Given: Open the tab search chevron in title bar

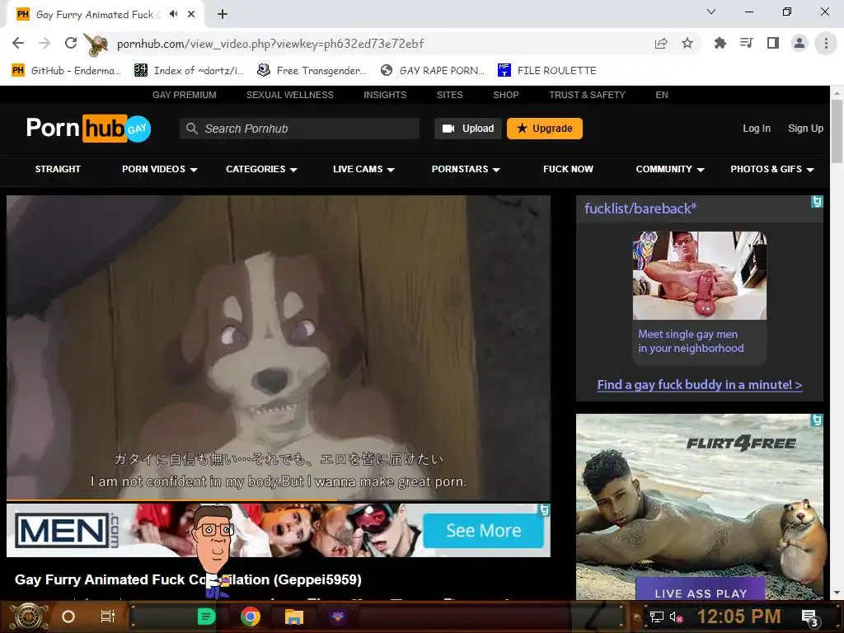Looking at the screenshot, I should (711, 12).
